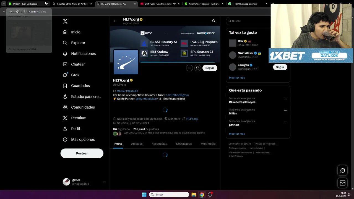Follow karrigan with Seguir button
The width and height of the screenshot is (354, 199).
click(x=280, y=67)
